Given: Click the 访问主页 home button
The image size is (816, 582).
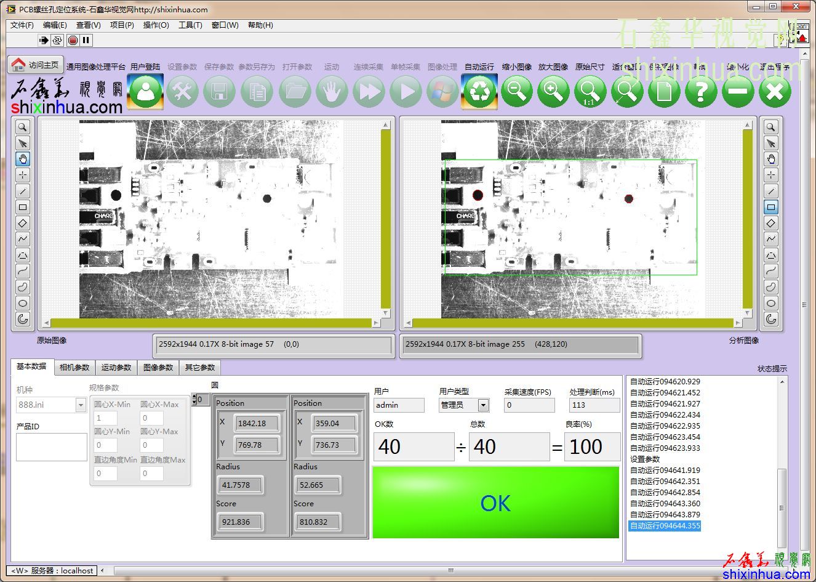Looking at the screenshot, I should [36, 65].
